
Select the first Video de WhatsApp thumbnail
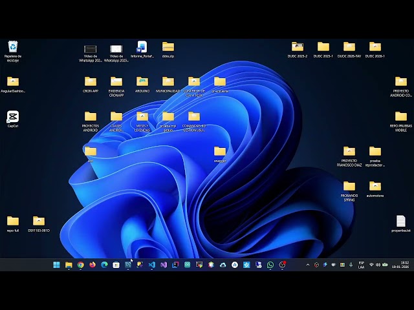point(91,49)
